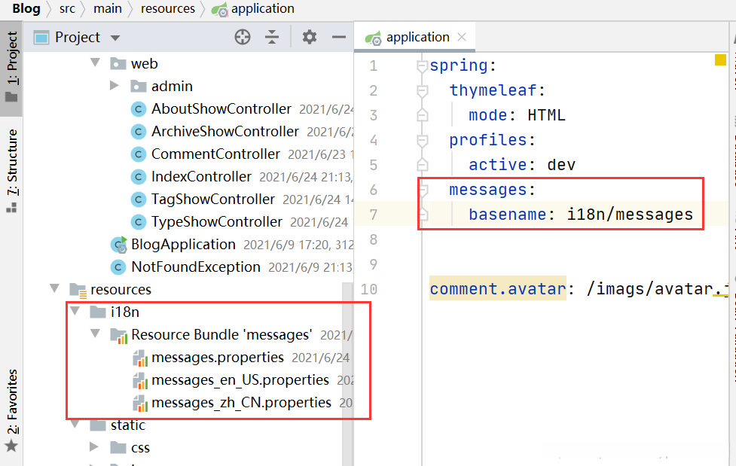The height and width of the screenshot is (466, 736).
Task: Hide the Project panel with minimize icon
Action: 339,37
